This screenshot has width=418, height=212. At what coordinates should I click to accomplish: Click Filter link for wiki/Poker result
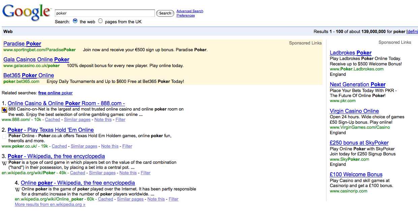[146, 173]
